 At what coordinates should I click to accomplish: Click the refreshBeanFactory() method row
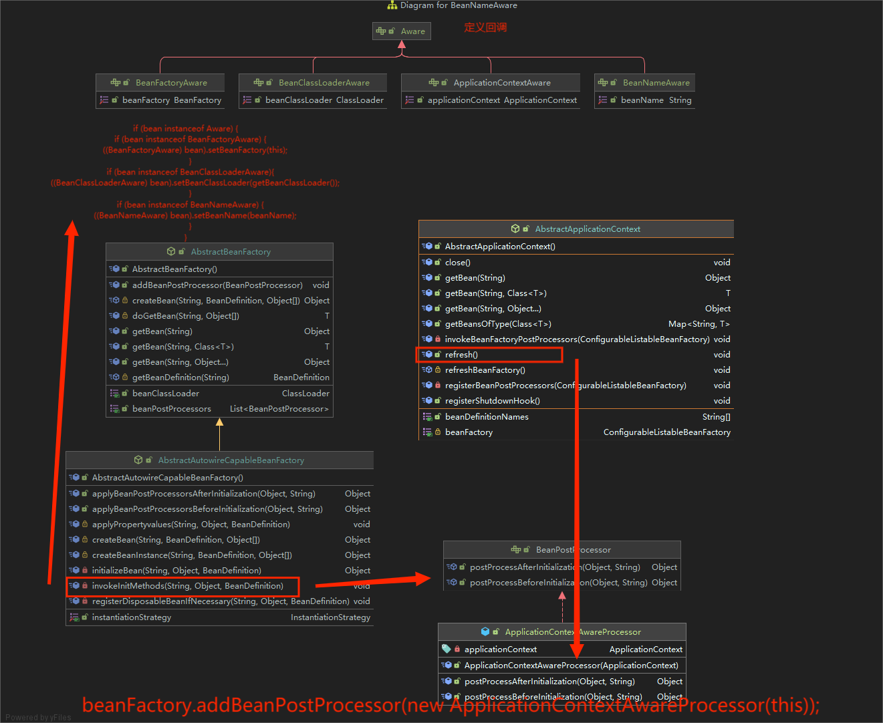(x=576, y=370)
